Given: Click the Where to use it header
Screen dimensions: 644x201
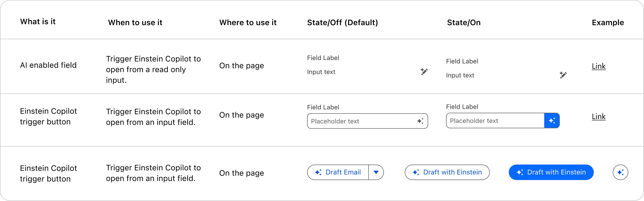Looking at the screenshot, I should pyautogui.click(x=248, y=23).
